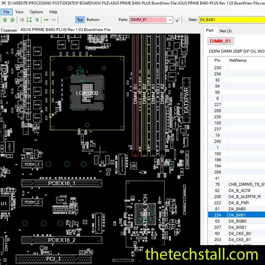Click the red DIMM_B1 part button
The width and height of the screenshot is (265, 265).
(220, 41)
